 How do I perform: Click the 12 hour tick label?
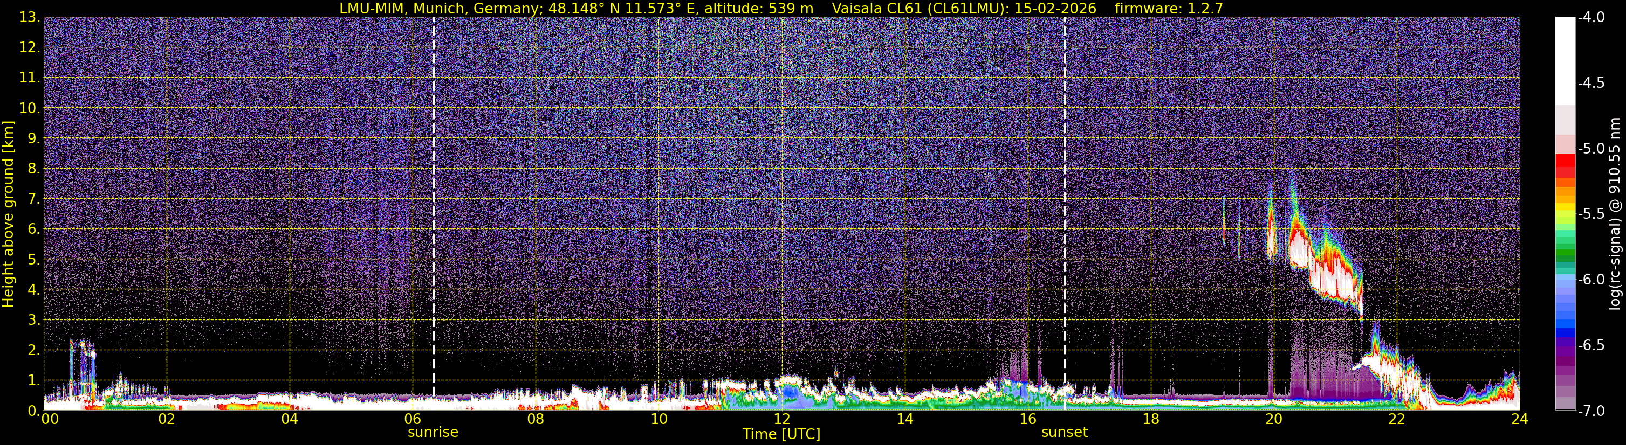[781, 419]
